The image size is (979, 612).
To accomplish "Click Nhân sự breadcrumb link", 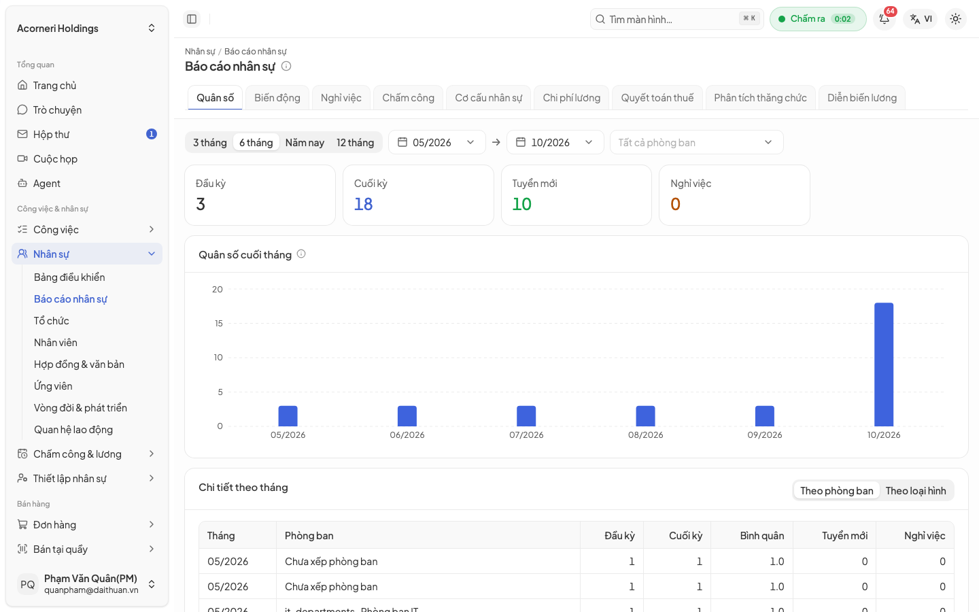I will click(200, 52).
